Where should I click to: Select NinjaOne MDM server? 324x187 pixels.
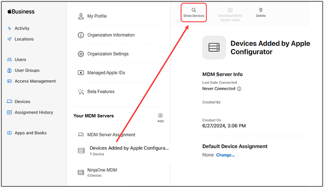102,170
